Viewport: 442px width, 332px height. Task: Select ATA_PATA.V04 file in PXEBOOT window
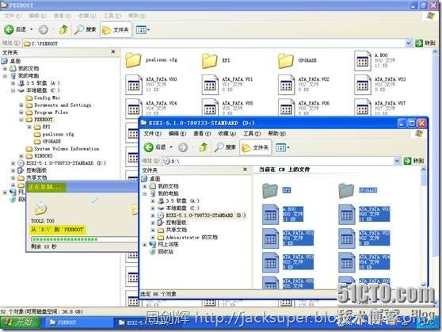click(151, 108)
